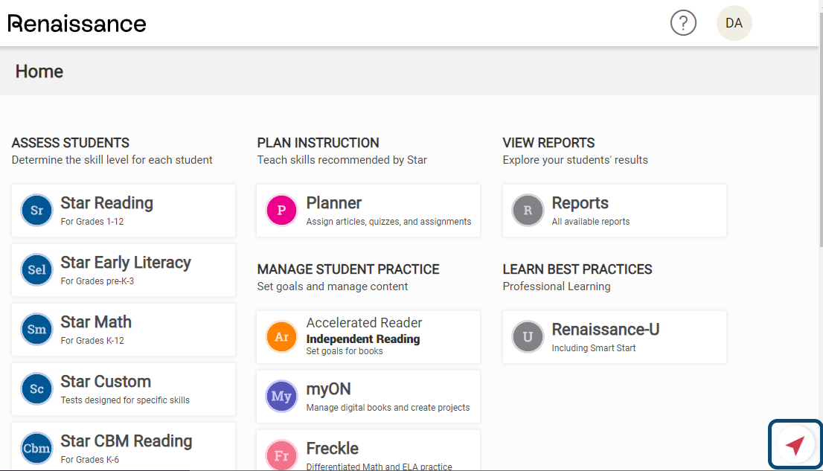Open the Reports tile title
The image size is (823, 471).
580,202
